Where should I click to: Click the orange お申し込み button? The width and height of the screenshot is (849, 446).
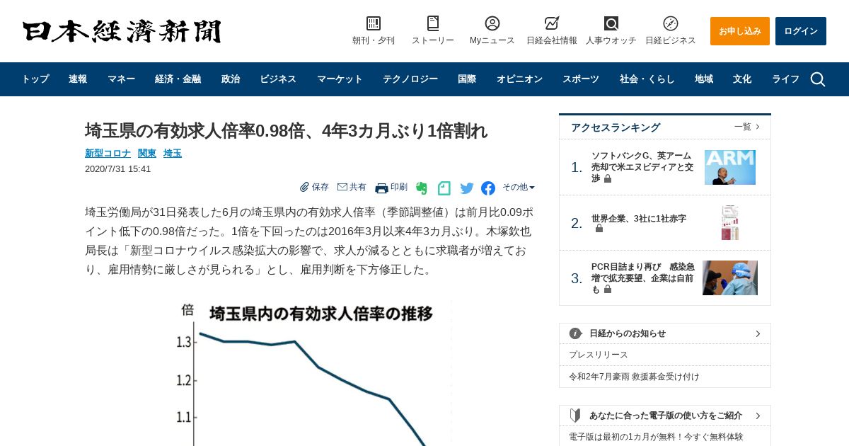740,31
